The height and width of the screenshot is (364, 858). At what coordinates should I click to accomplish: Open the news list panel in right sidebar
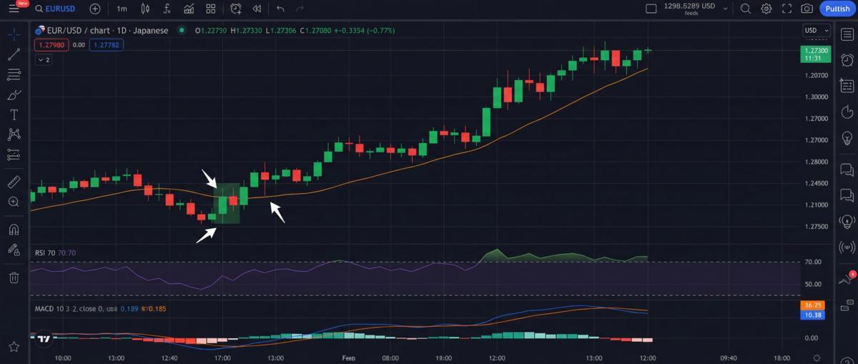click(847, 85)
